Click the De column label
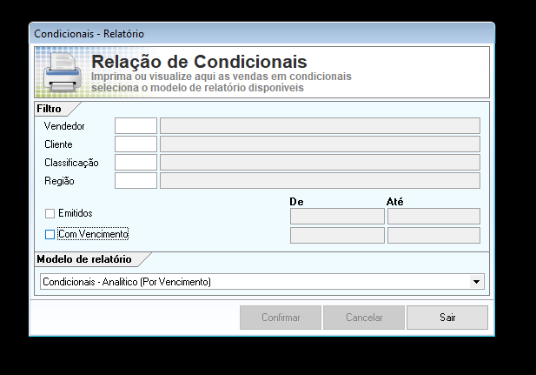Image resolution: width=536 pixels, height=375 pixels. [296, 202]
